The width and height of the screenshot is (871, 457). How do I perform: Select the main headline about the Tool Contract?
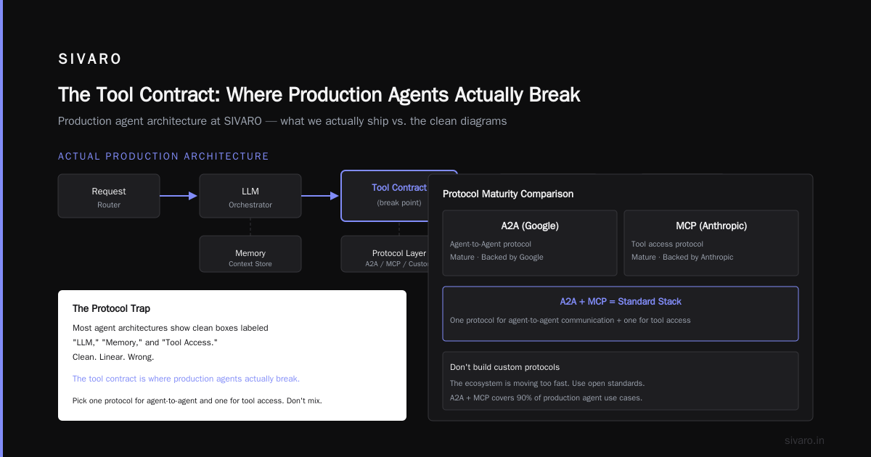click(319, 94)
